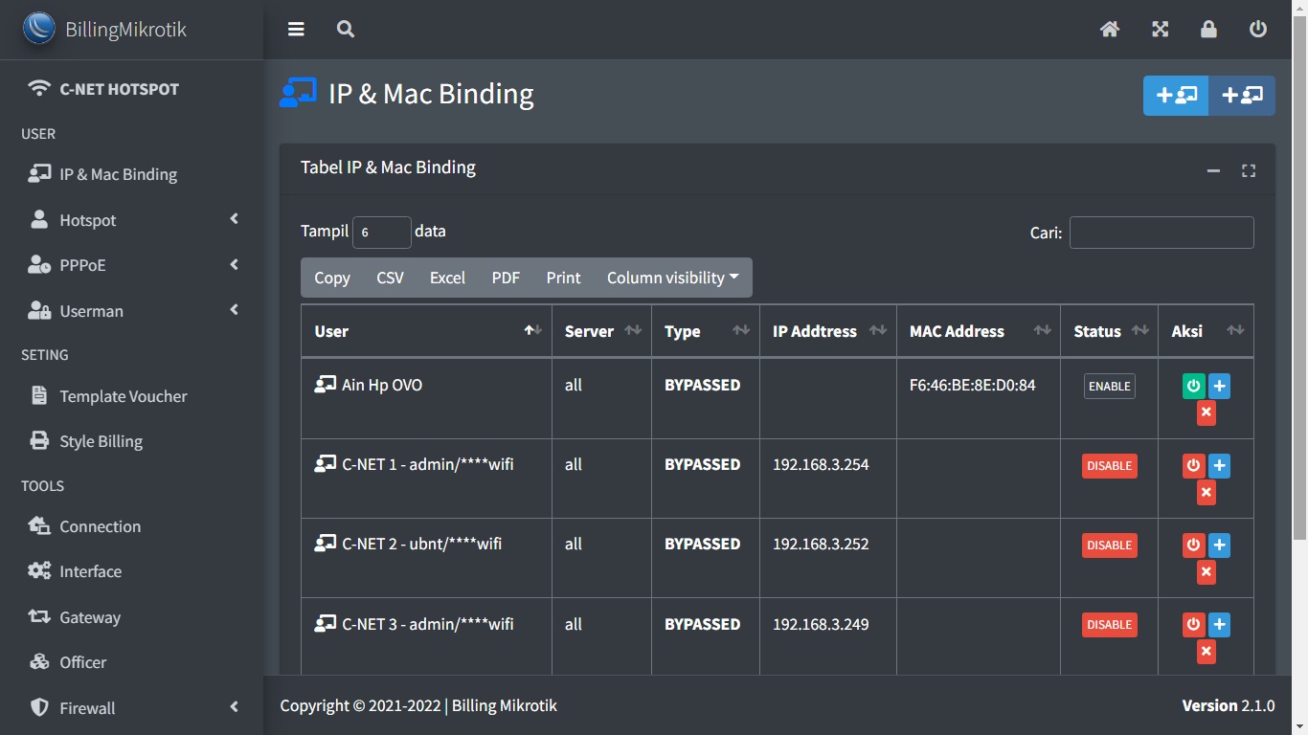
Task: Expand the Hotspot sidebar submenu
Action: pyautogui.click(x=132, y=220)
